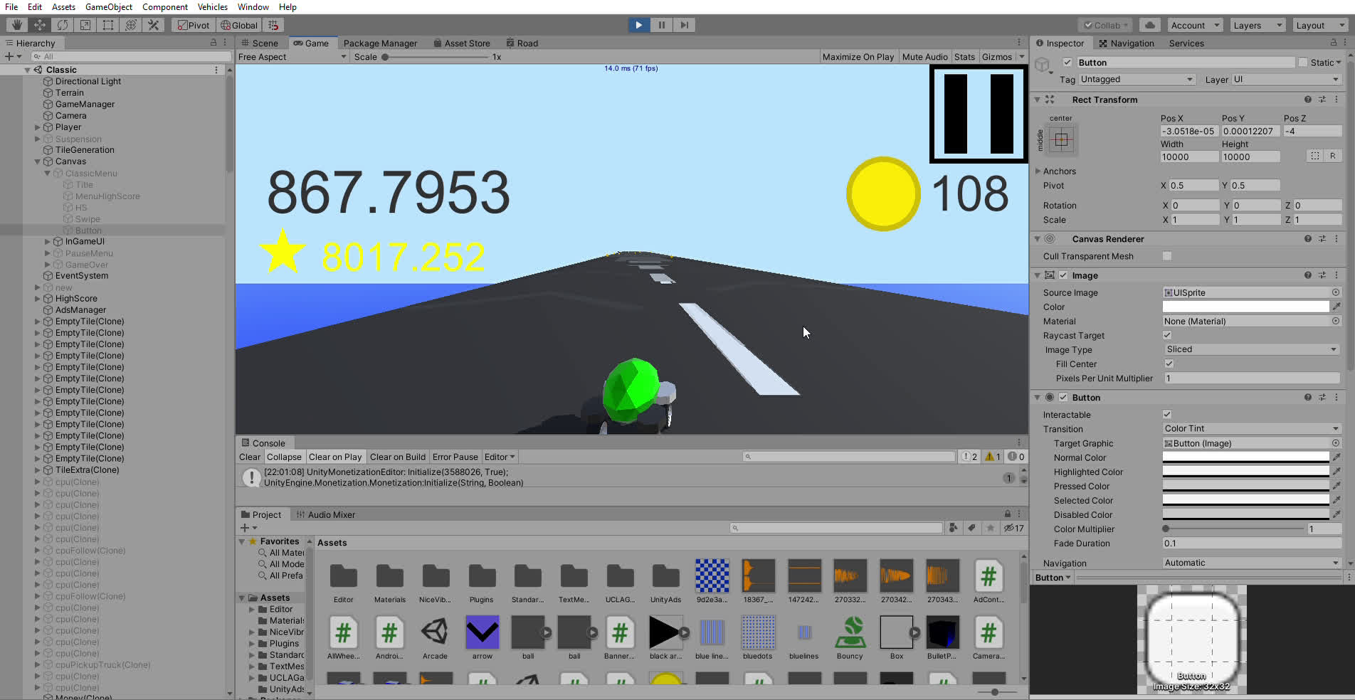The image size is (1355, 700).
Task: Click the Clear on Play button
Action: 335,457
